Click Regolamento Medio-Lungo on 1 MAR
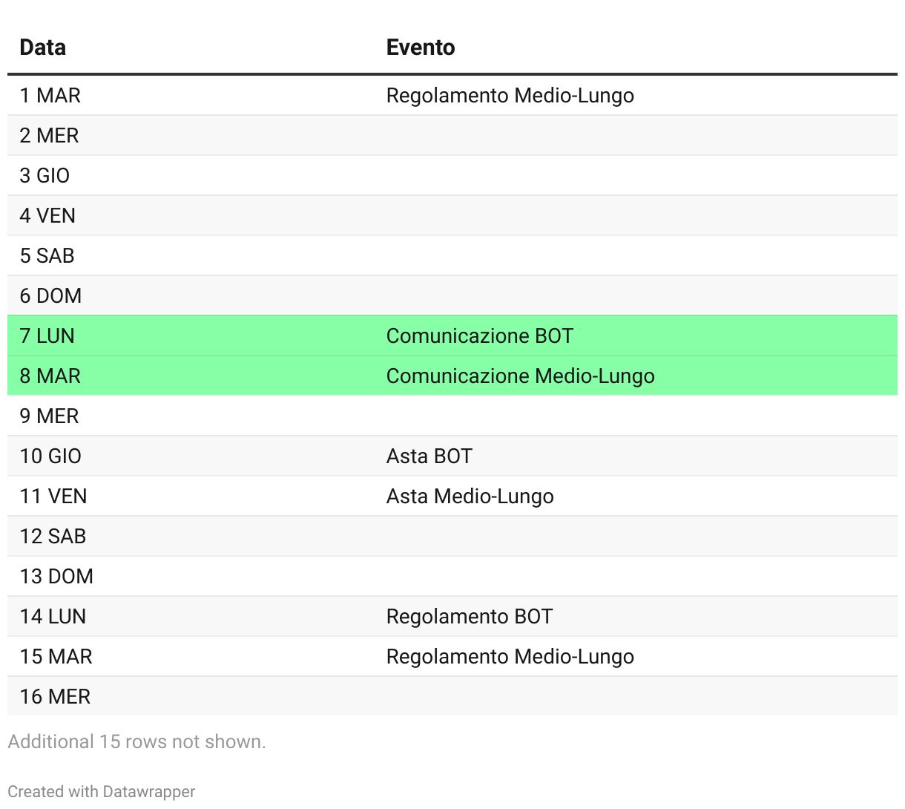 [x=510, y=96]
